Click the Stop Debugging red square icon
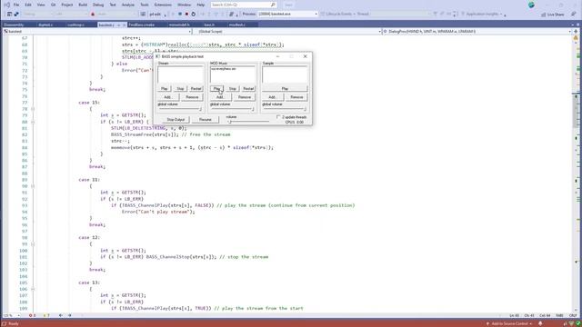This screenshot has width=582, height=327. click(x=186, y=15)
